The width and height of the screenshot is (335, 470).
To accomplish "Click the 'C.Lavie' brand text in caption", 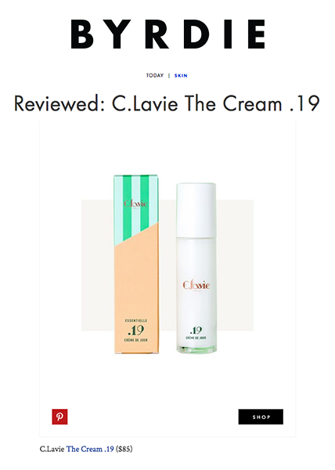I will (x=52, y=449).
